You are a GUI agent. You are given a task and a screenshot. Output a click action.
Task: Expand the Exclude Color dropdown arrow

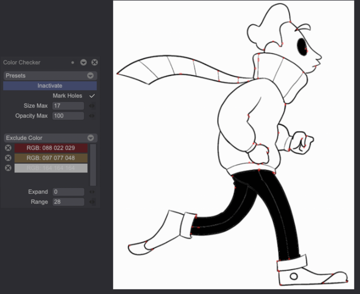click(x=90, y=138)
